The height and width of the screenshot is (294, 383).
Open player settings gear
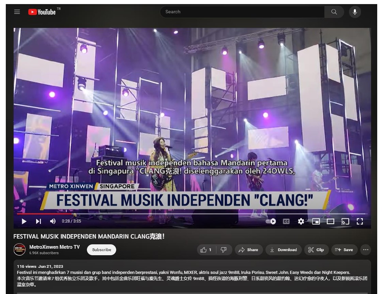coord(301,221)
